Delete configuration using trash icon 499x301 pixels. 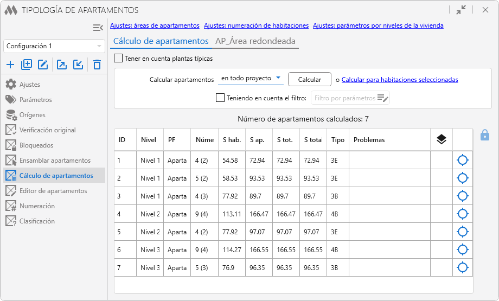(97, 65)
